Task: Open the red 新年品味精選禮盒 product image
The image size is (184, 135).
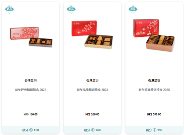Action: click(x=92, y=35)
